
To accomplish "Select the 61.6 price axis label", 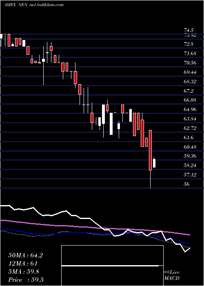I will 188,138.
